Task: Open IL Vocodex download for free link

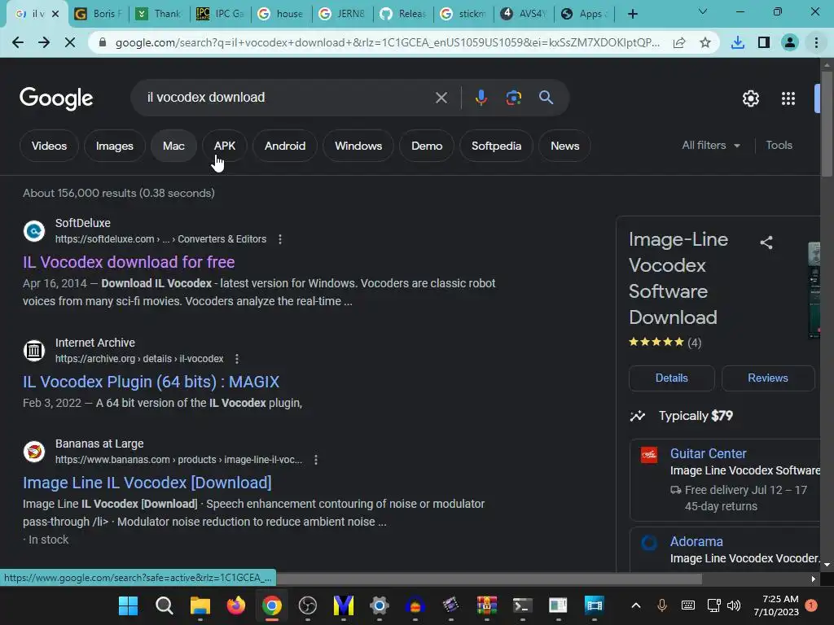Action: click(x=129, y=262)
